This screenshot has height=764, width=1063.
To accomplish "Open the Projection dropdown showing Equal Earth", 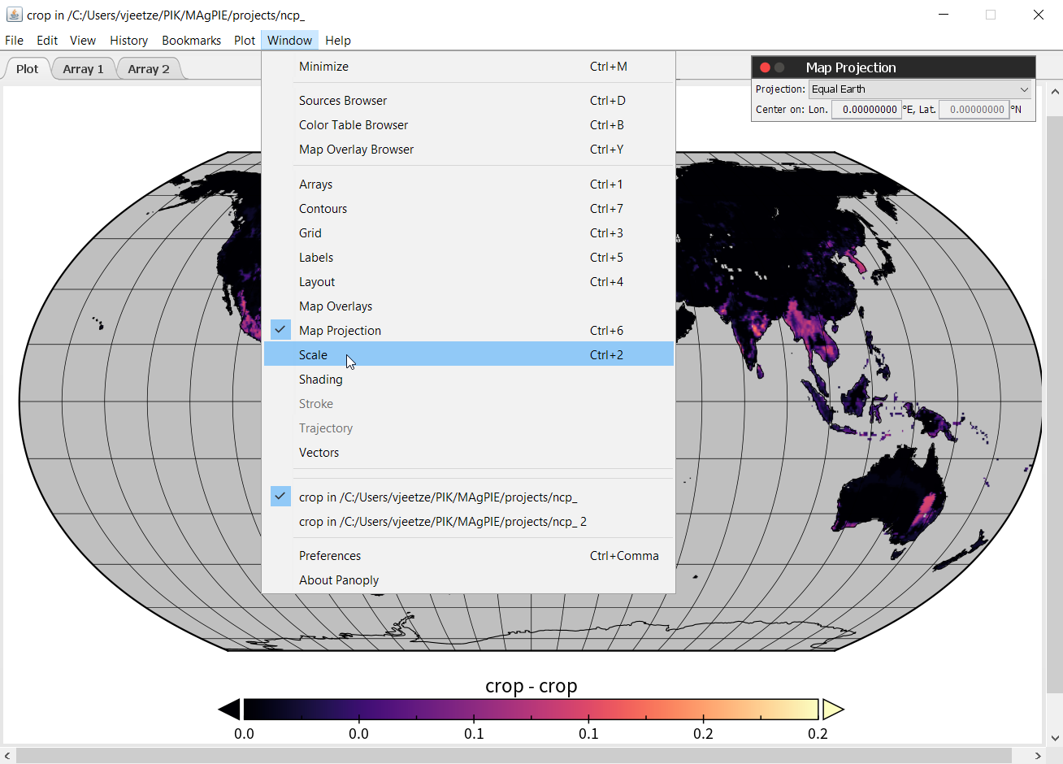I will point(920,89).
